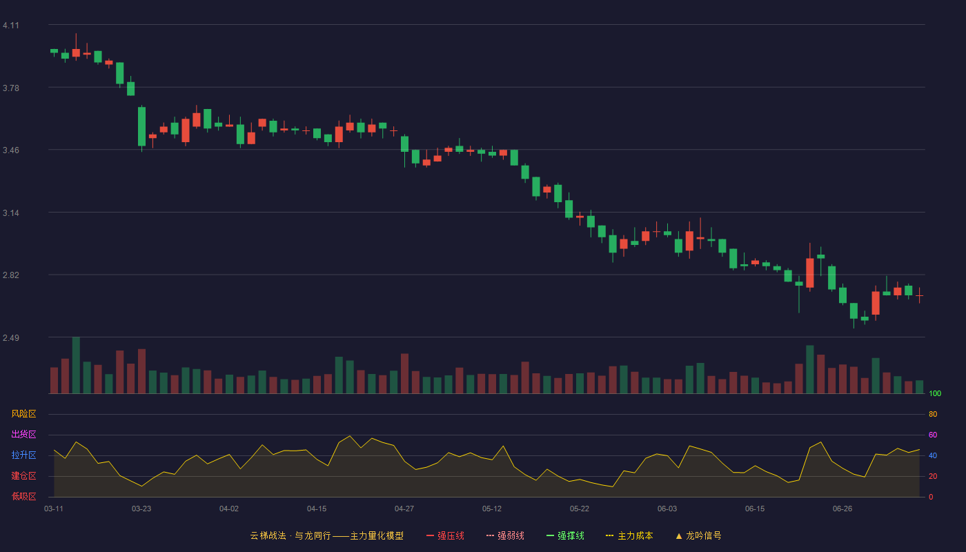The width and height of the screenshot is (966, 552).
Task: Click the 03-11 date label
Action: (x=54, y=509)
